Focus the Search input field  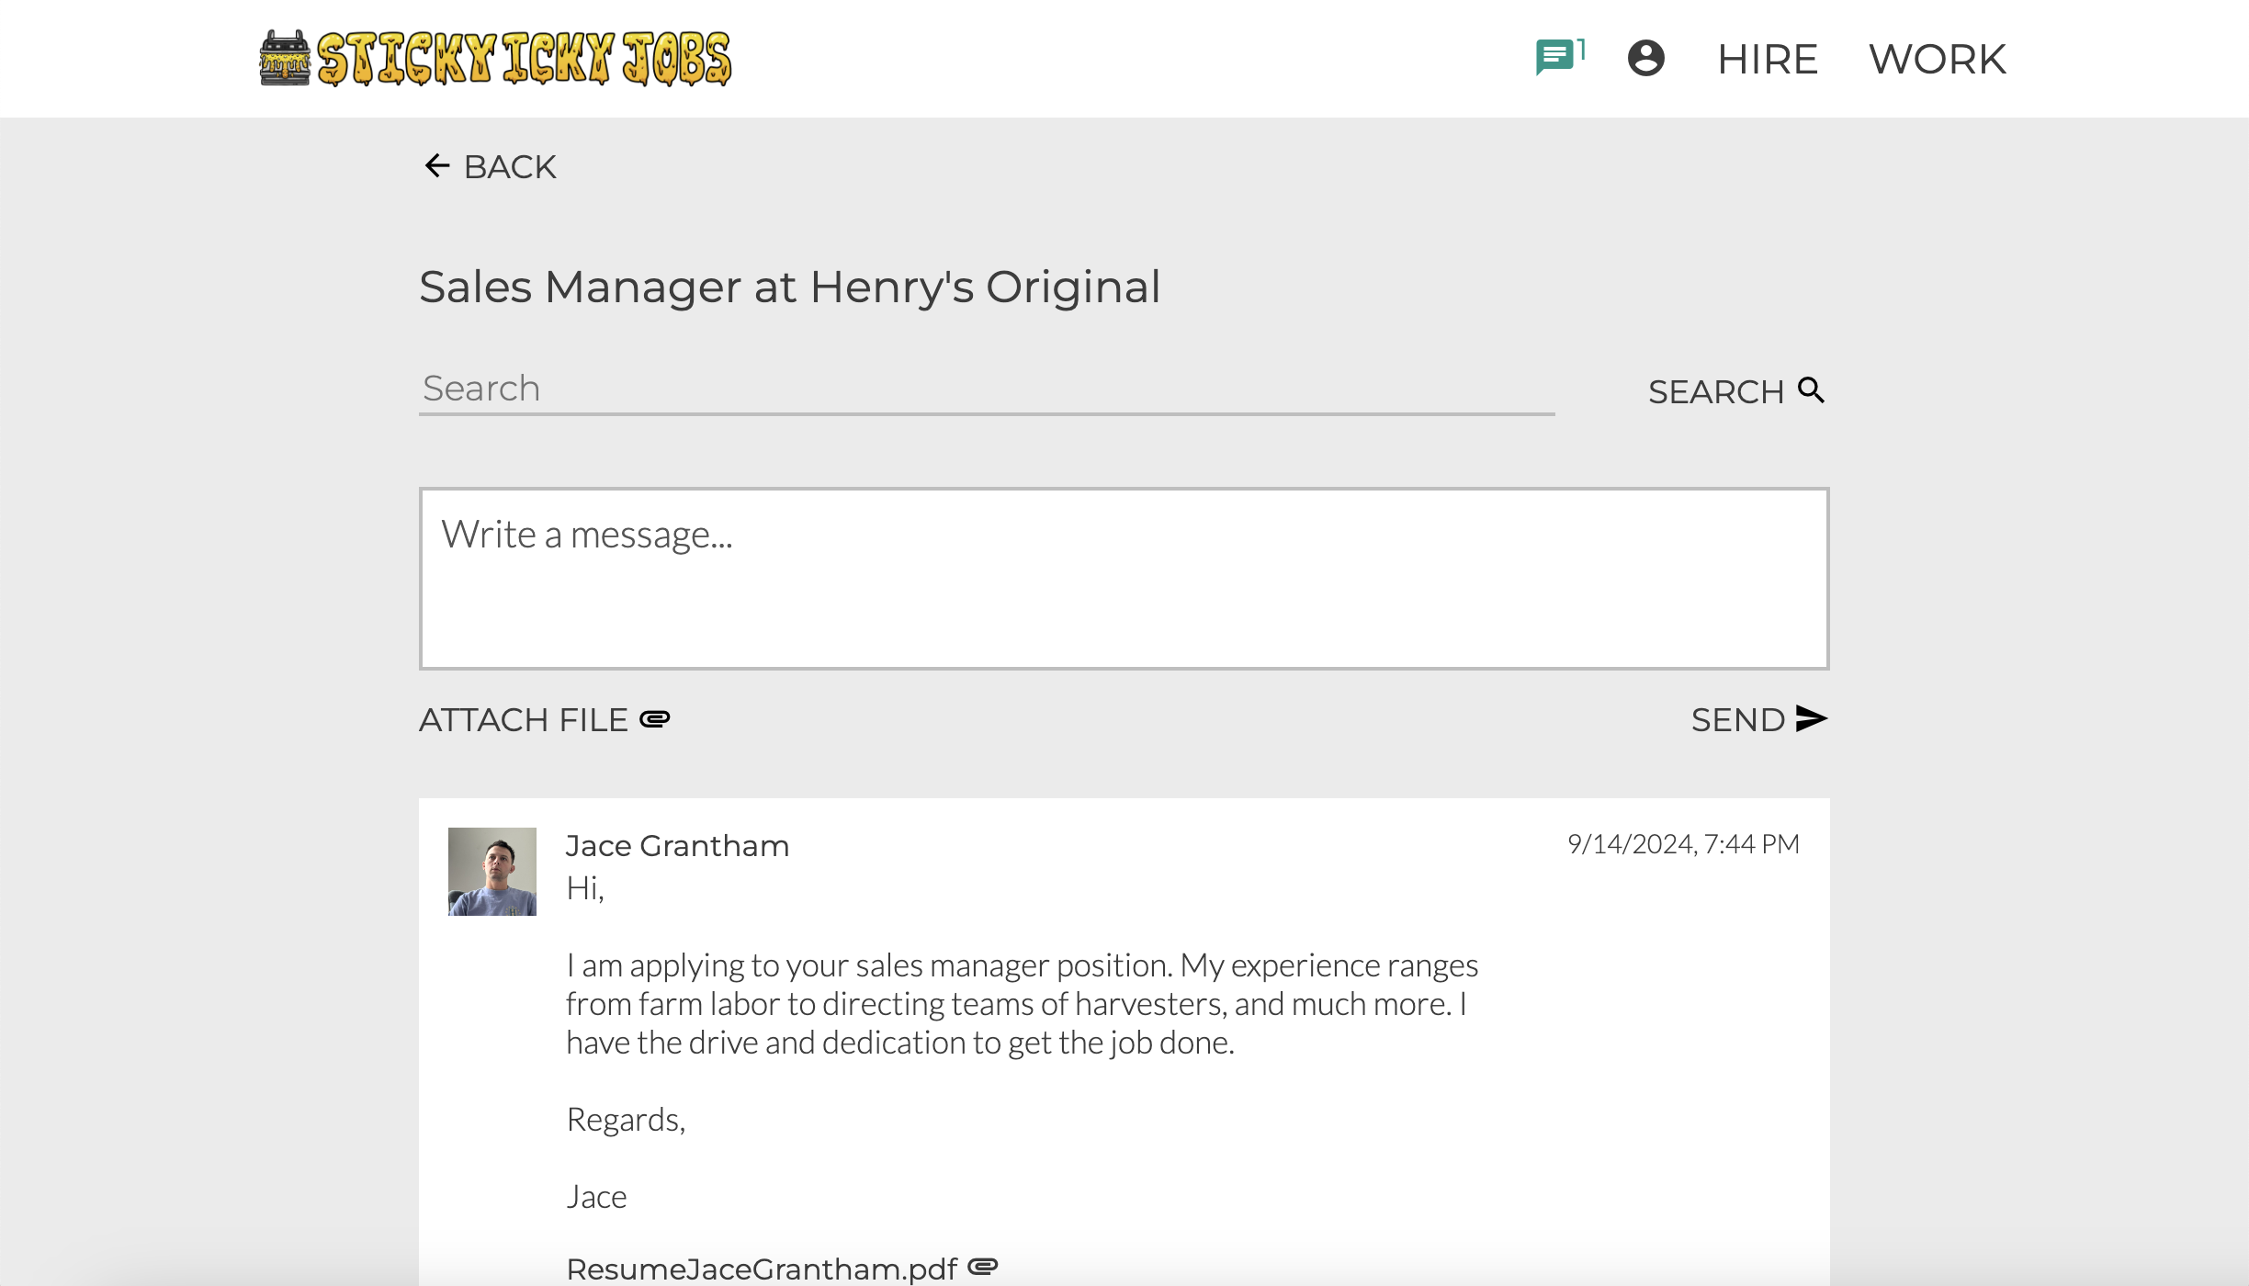[986, 389]
